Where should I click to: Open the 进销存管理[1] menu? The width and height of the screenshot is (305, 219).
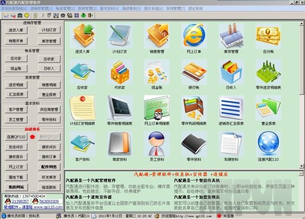(41, 8)
